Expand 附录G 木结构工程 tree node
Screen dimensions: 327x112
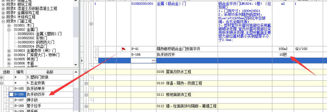tap(3, 17)
